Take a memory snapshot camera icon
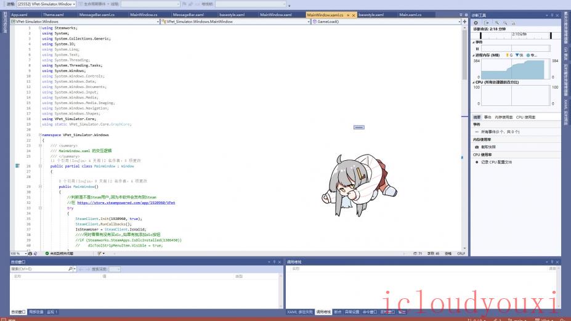571x321 pixels. (x=477, y=147)
